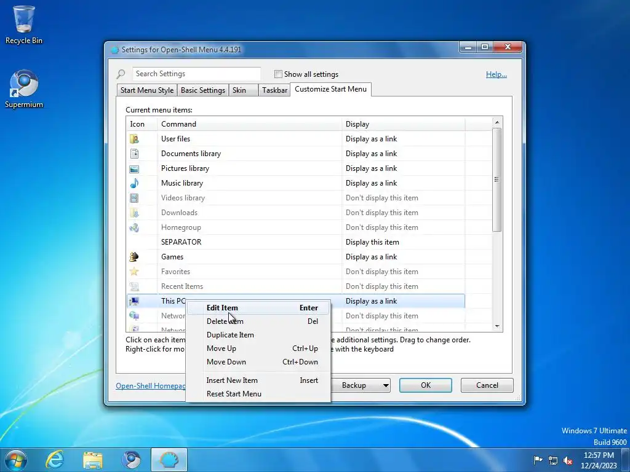Open the Open-Shell Homepage link

[151, 386]
